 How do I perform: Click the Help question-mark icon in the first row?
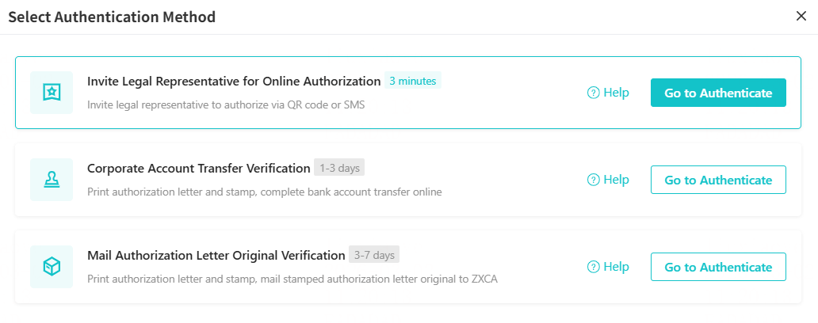(593, 93)
